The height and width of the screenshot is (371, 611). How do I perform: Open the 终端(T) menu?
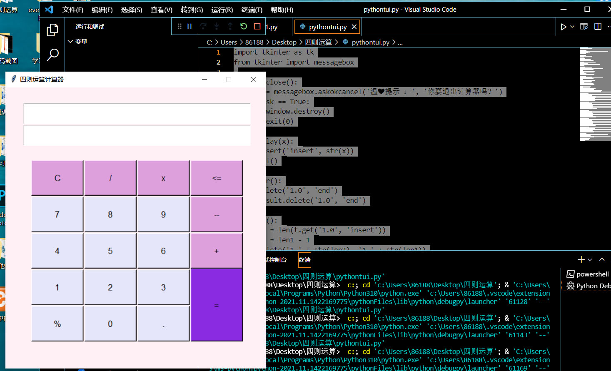coord(252,10)
